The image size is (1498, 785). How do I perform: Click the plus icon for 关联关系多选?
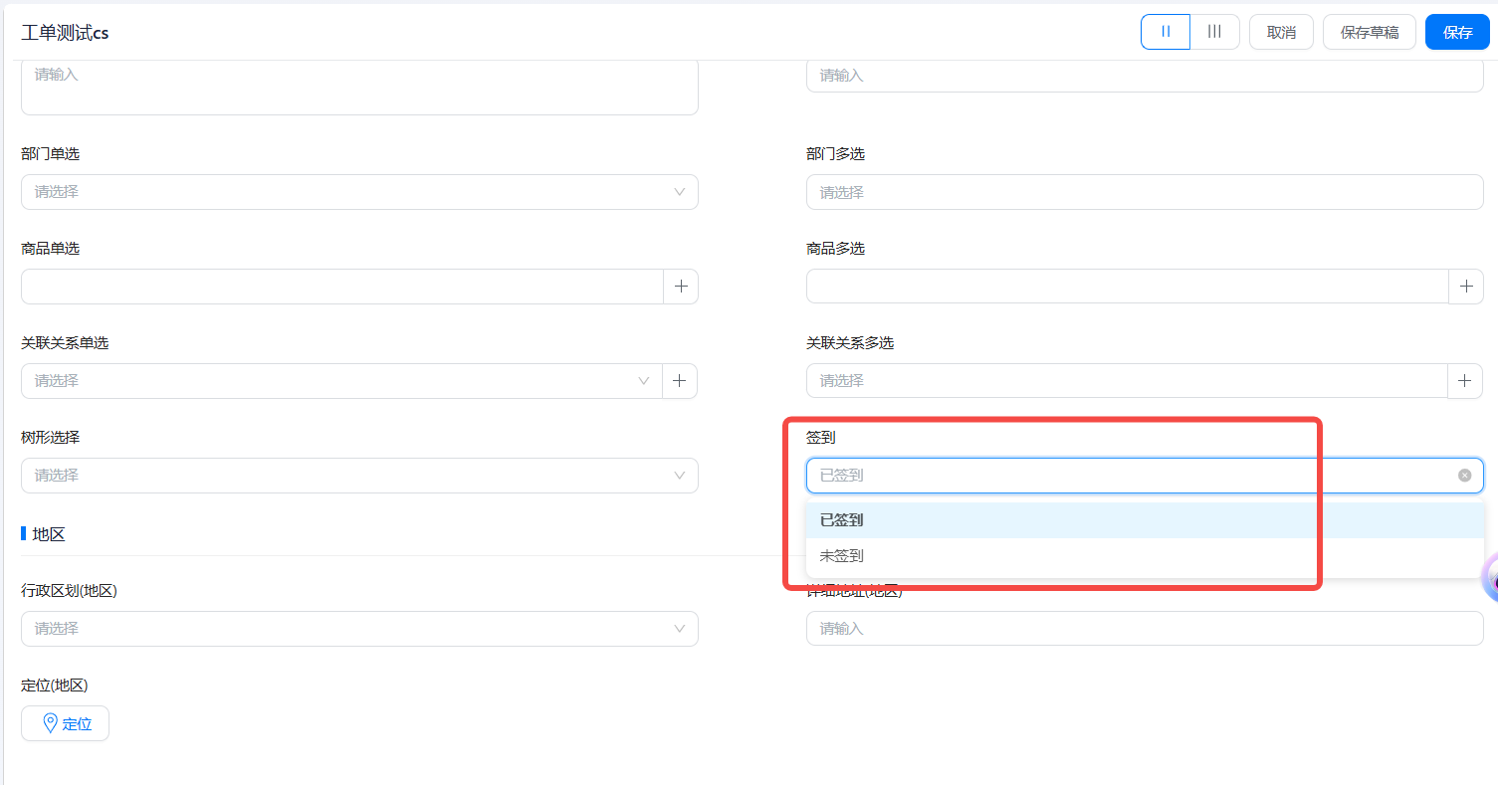[1465, 381]
